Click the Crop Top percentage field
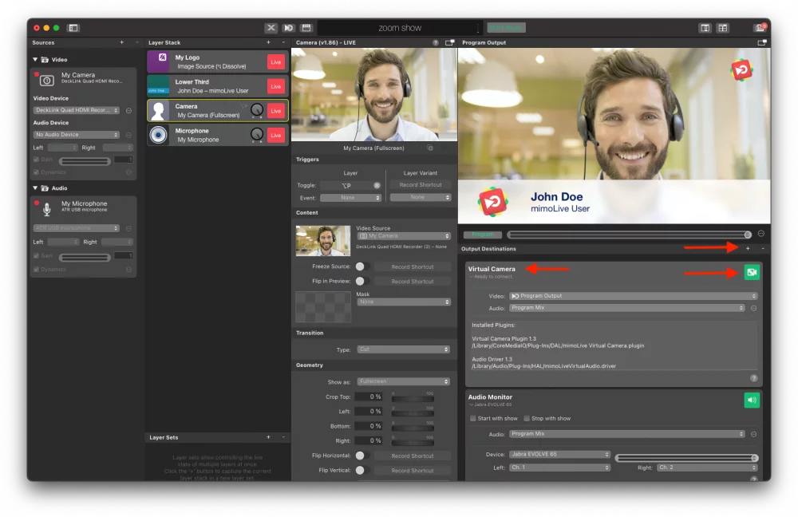 (369, 397)
